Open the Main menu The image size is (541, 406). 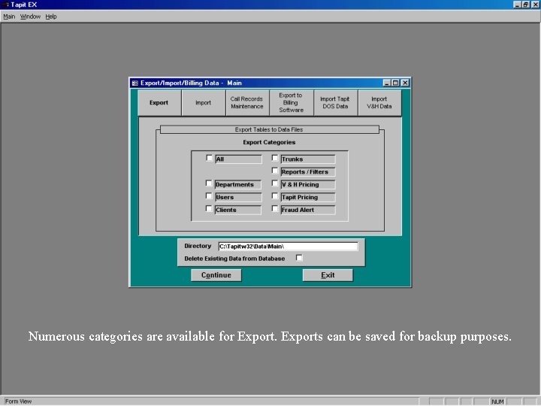(x=9, y=17)
